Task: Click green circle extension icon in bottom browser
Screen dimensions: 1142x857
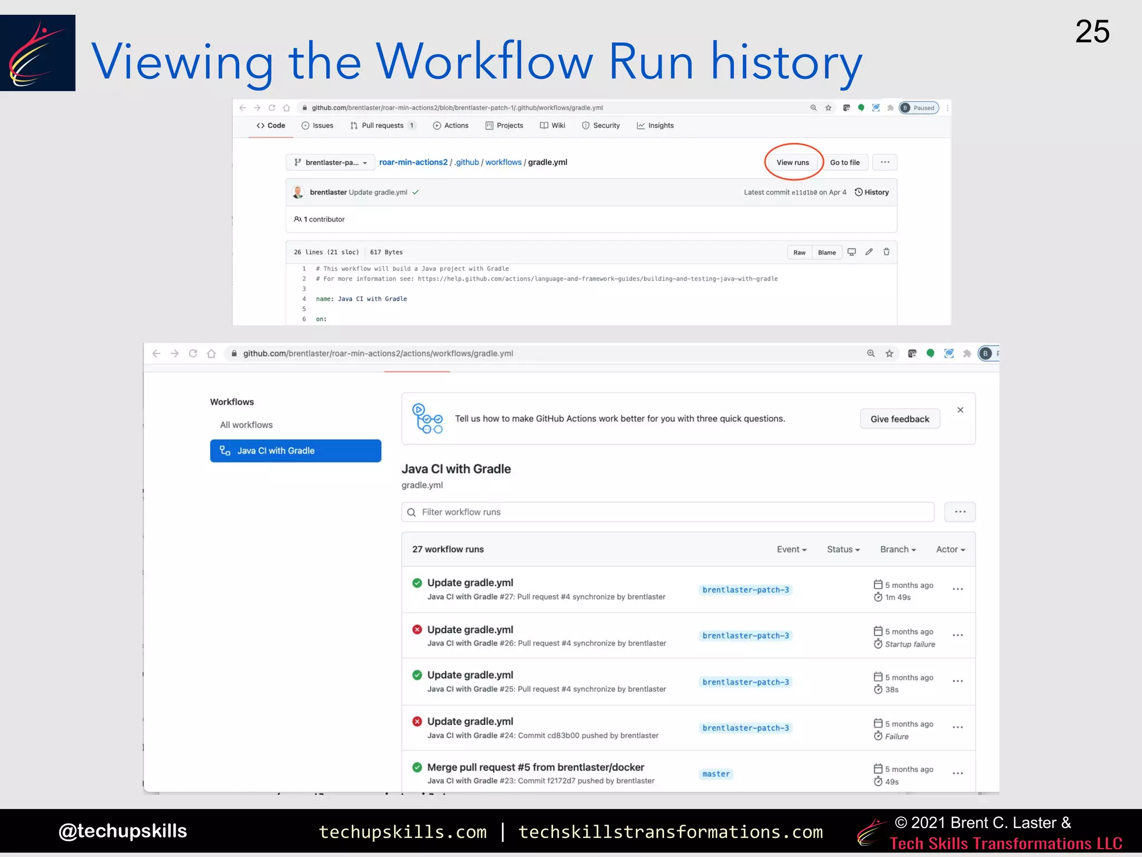Action: point(930,353)
